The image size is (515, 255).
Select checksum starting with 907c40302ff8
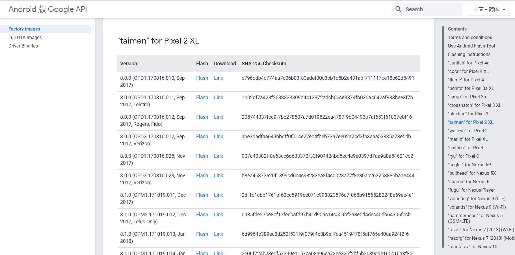(327, 156)
